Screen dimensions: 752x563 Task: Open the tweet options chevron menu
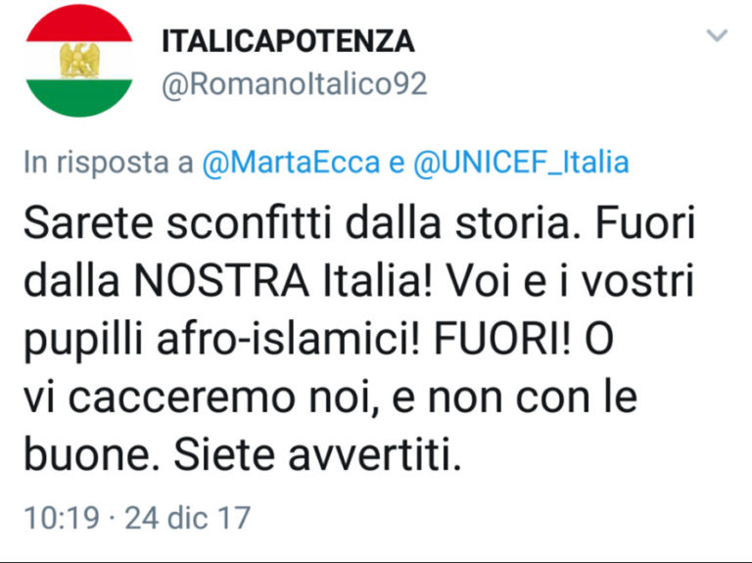pyautogui.click(x=717, y=36)
